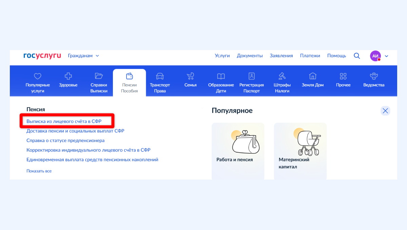Open the Популярные услуги heart category
Screen dimensions: 407x230
(x=38, y=82)
